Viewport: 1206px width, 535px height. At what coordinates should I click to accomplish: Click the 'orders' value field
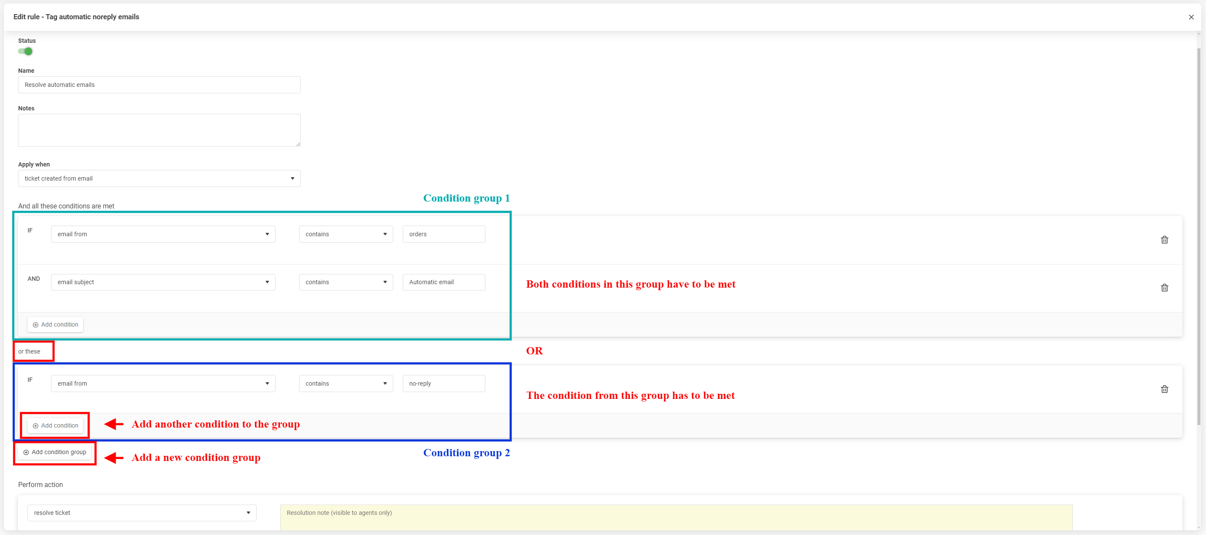443,234
